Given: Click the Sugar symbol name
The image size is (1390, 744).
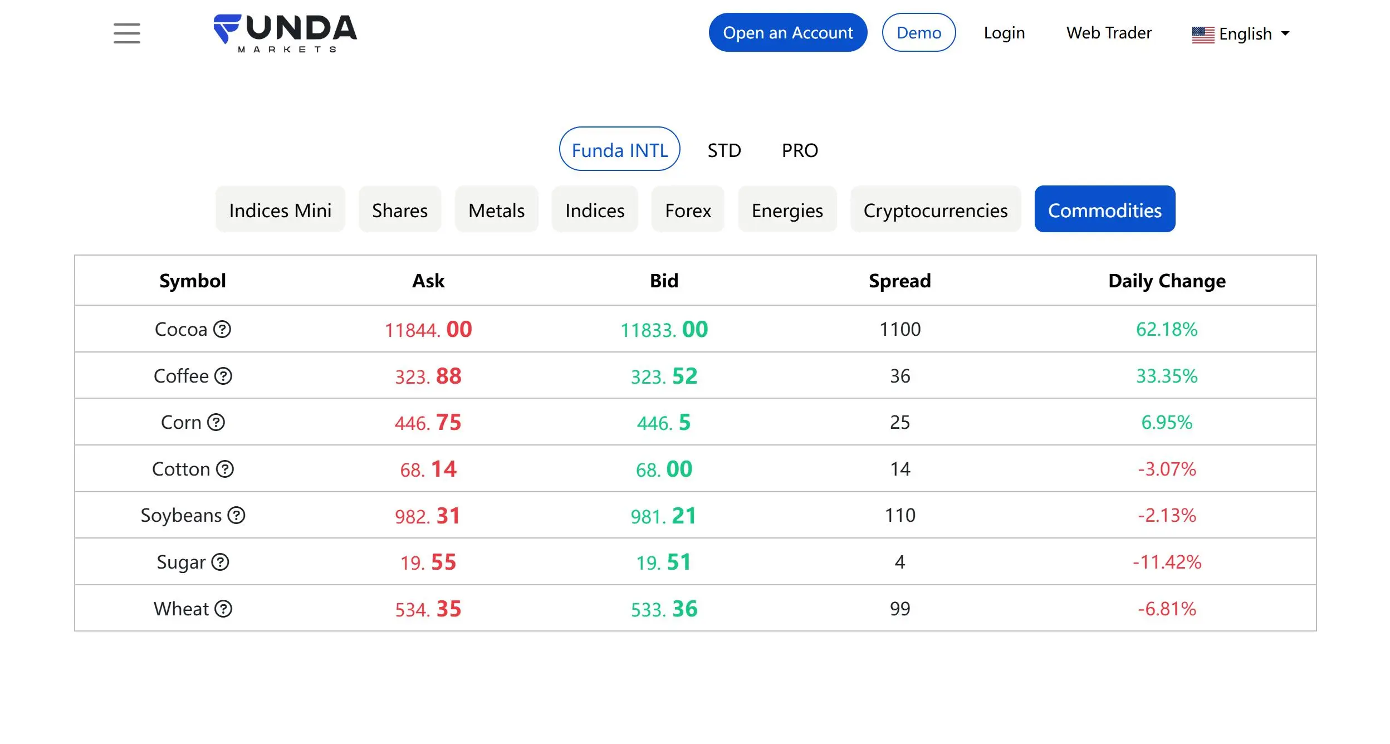Looking at the screenshot, I should point(181,562).
